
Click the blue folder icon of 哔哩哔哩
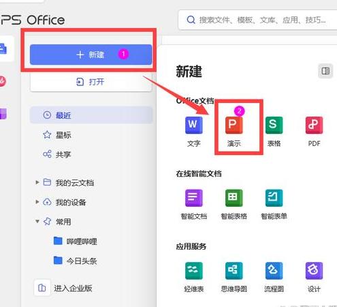click(58, 241)
